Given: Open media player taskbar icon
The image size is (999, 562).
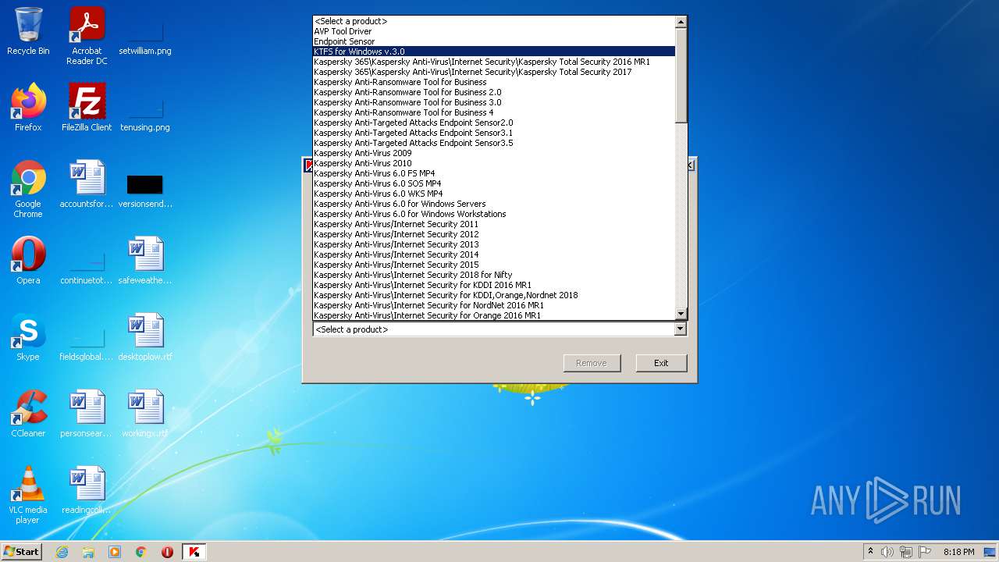Looking at the screenshot, I should pos(115,552).
